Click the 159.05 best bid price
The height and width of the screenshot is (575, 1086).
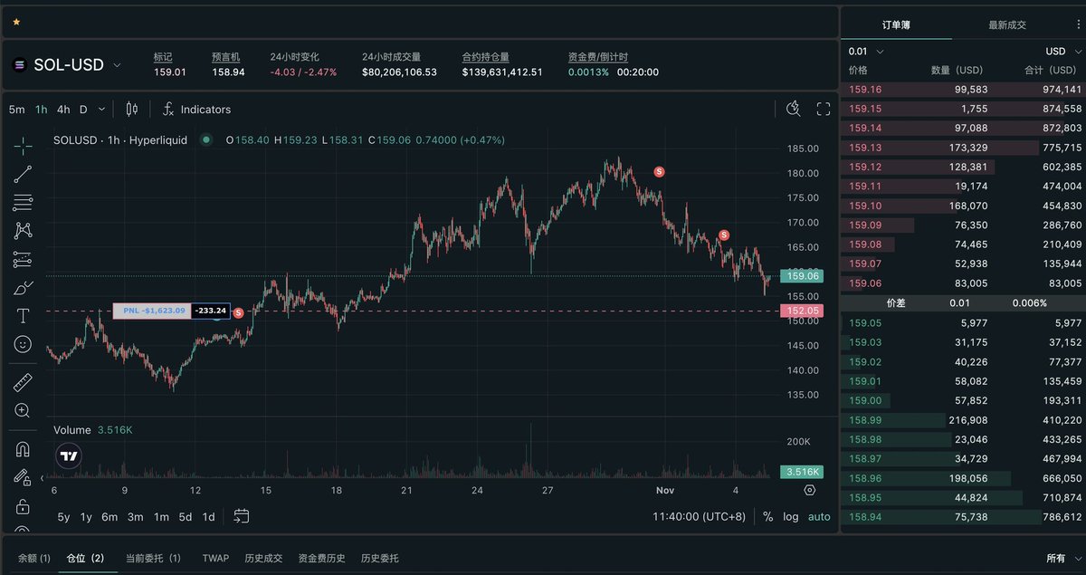pos(865,322)
